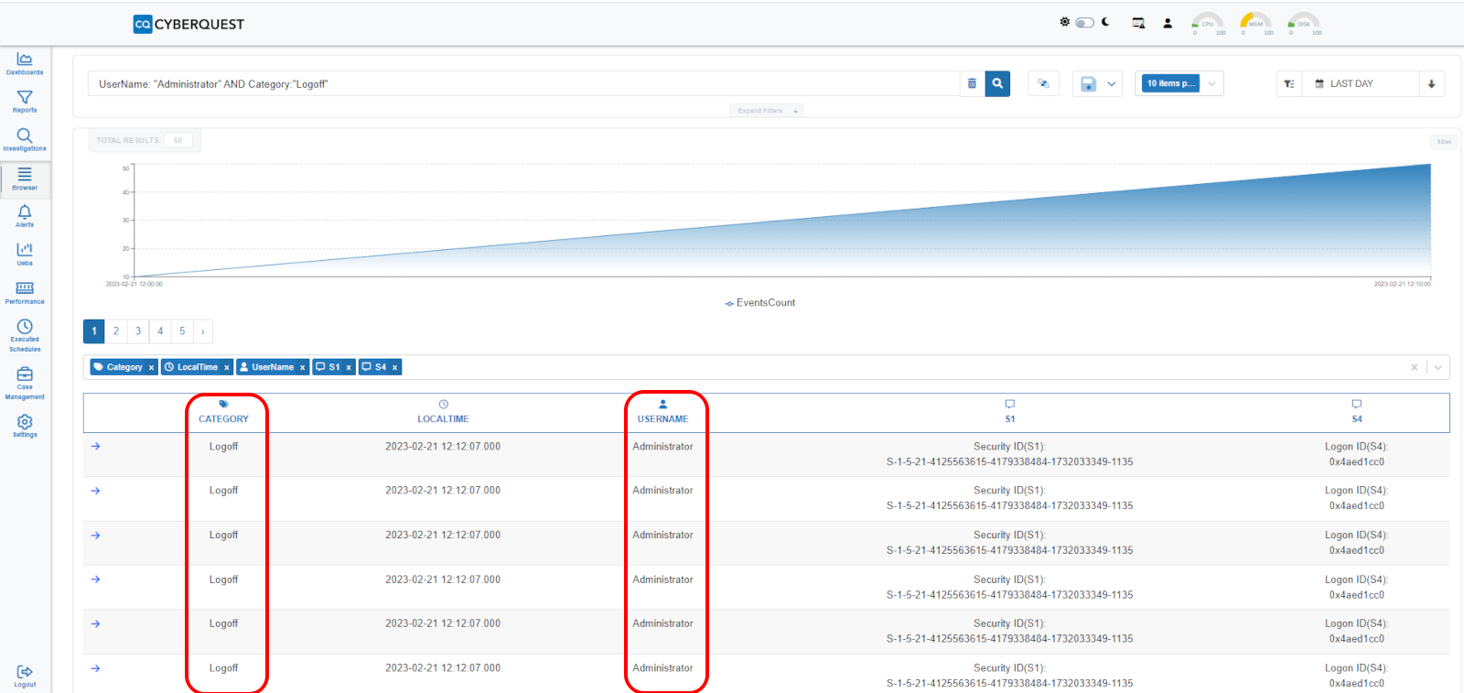Expand the column selector dropdown chevron
The height and width of the screenshot is (693, 1464).
[1438, 367]
